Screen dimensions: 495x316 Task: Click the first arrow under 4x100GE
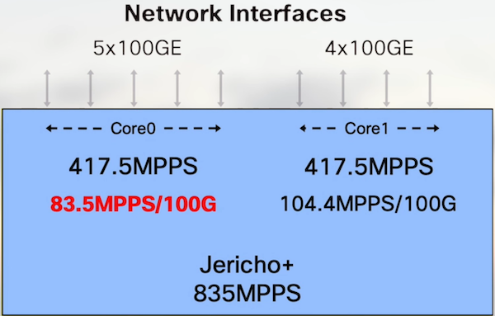click(299, 88)
